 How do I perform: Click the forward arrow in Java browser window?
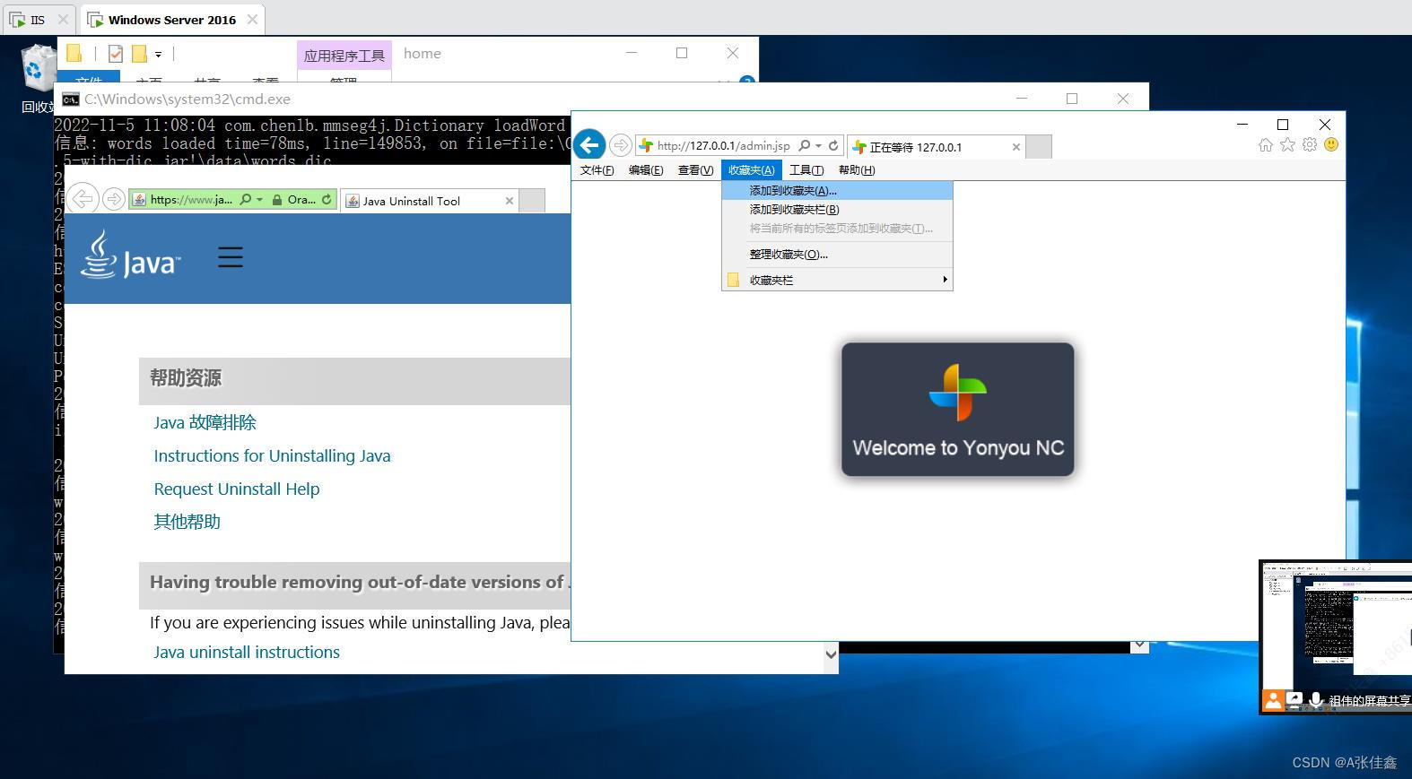tap(113, 199)
